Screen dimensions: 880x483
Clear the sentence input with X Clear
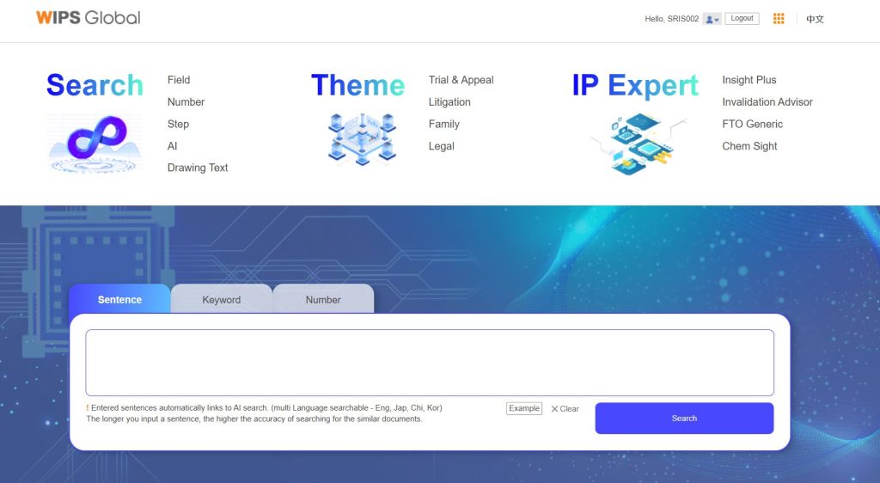[x=565, y=409]
